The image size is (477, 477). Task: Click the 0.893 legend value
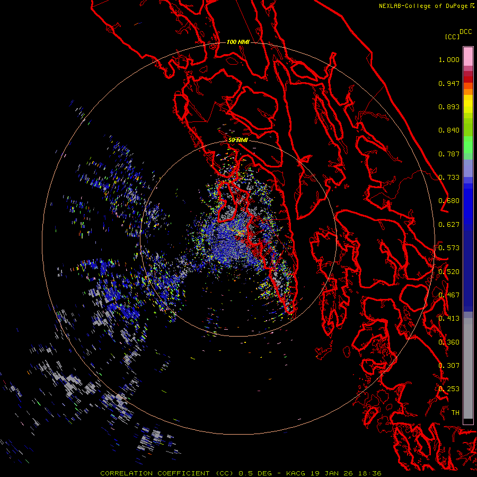[x=449, y=107]
